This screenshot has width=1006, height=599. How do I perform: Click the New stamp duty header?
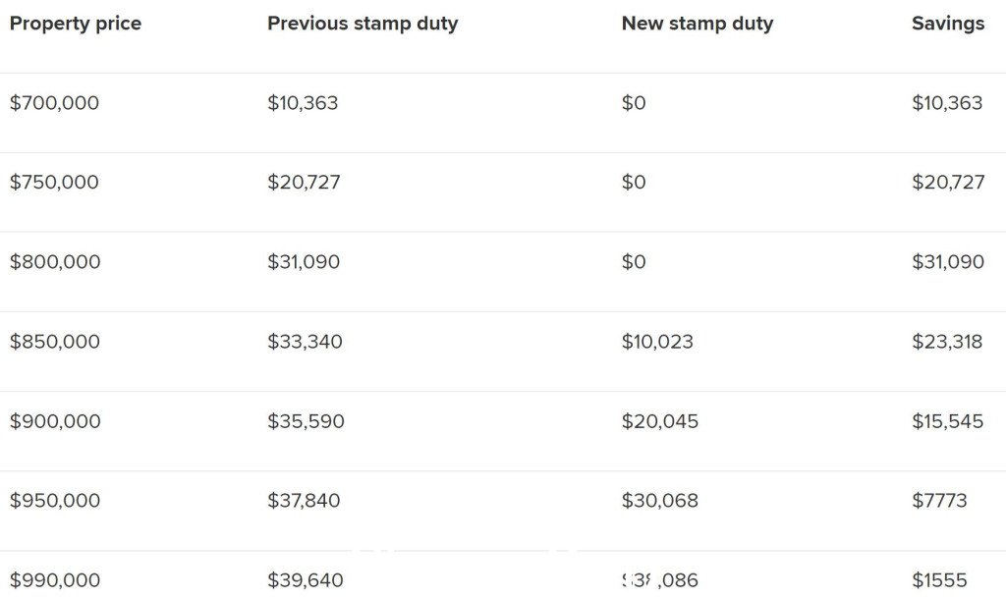tap(698, 24)
